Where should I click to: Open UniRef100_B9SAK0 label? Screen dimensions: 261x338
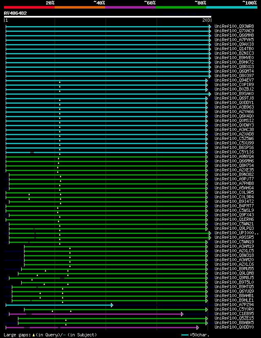(234, 94)
